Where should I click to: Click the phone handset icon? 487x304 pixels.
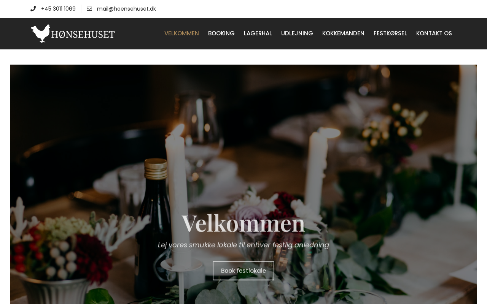pyautogui.click(x=33, y=9)
